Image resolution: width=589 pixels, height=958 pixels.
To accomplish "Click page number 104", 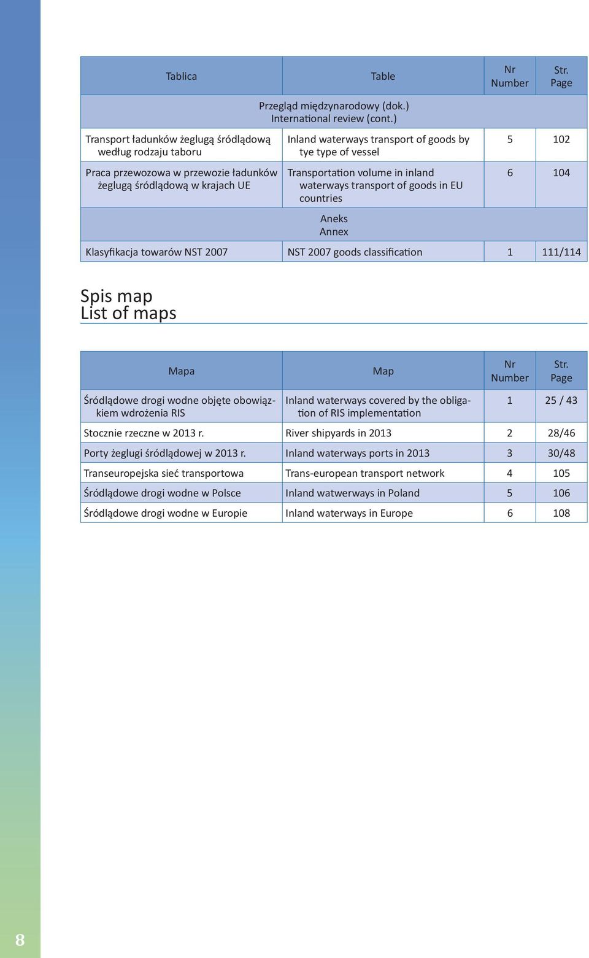I will (x=561, y=172).
